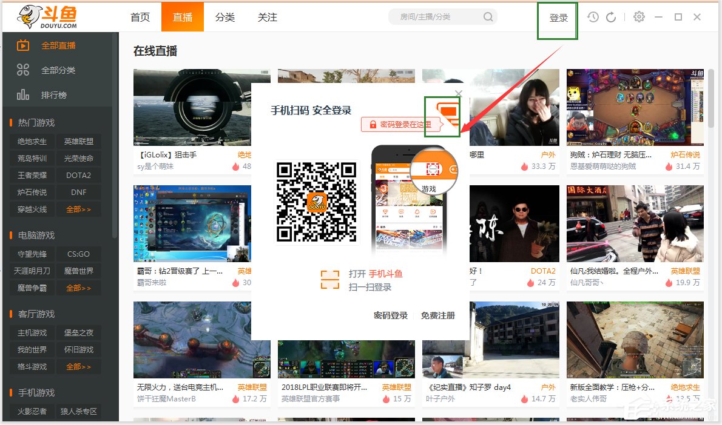Select 光荣使命 category
Screen dimensions: 722x425
[x=79, y=159]
